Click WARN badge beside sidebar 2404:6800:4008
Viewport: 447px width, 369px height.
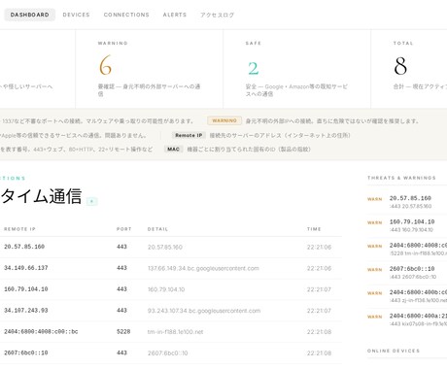click(375, 247)
